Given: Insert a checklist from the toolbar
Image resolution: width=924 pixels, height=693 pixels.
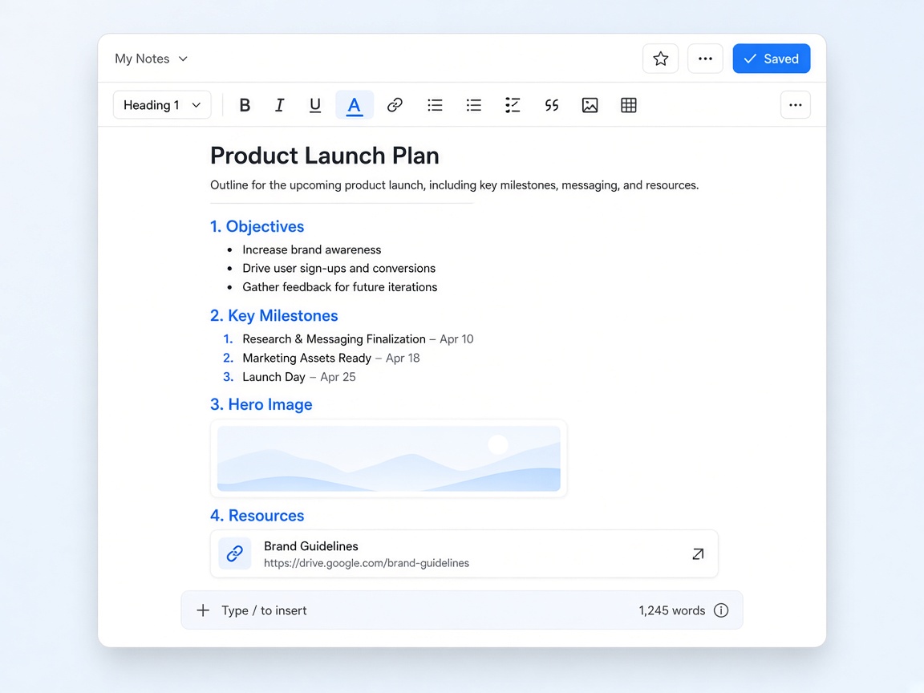Looking at the screenshot, I should coord(513,105).
